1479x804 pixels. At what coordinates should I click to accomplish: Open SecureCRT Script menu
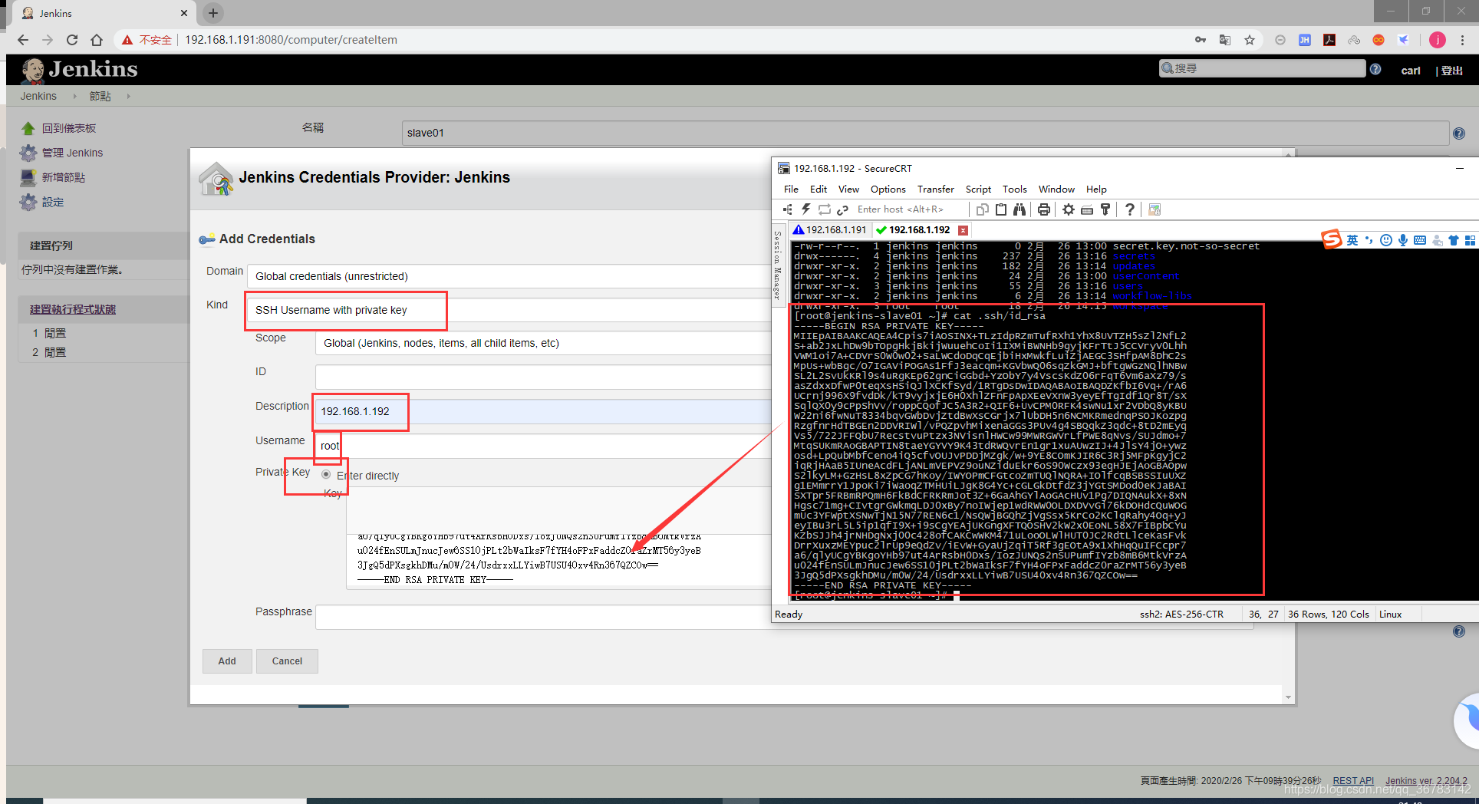coord(978,189)
